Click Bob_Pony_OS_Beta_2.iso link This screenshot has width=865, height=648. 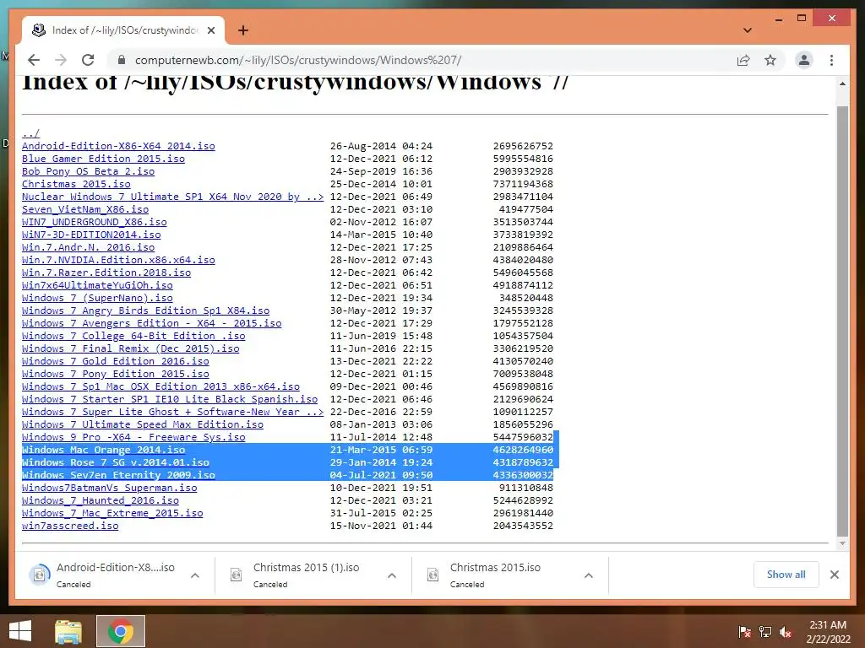[88, 171]
